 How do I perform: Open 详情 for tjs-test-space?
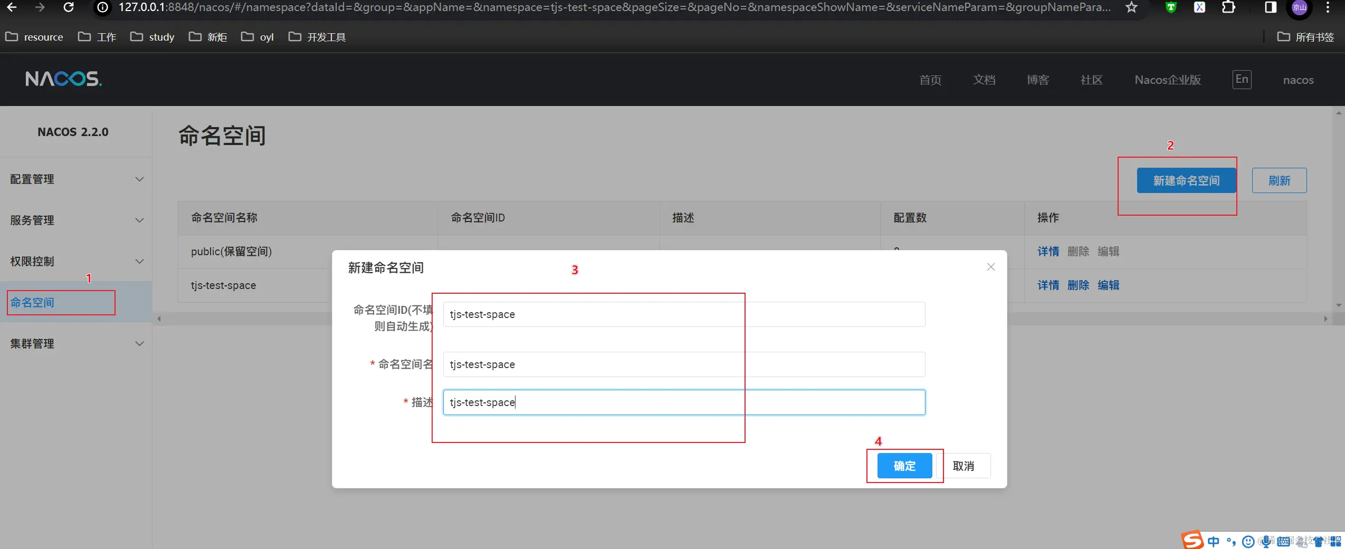1048,285
